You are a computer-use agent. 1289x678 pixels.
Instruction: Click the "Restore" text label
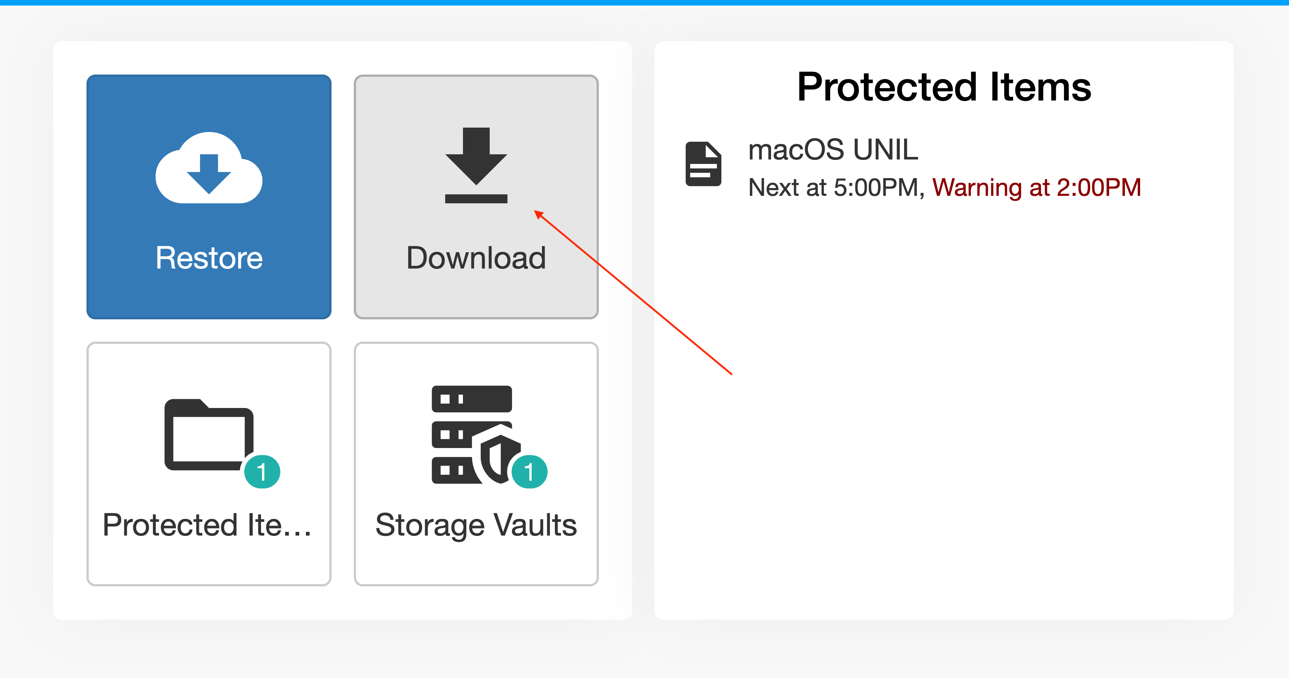coord(209,258)
